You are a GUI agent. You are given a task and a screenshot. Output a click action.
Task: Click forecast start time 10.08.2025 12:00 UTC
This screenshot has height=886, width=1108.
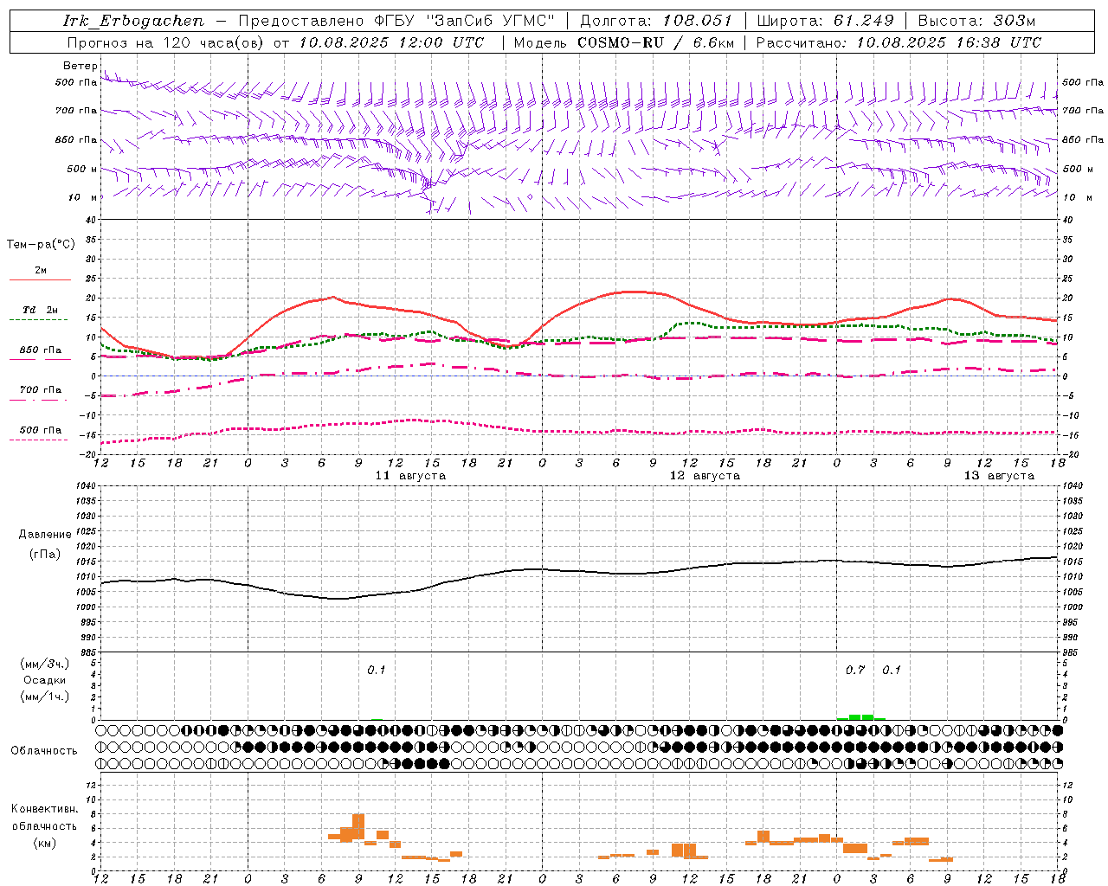(x=392, y=42)
